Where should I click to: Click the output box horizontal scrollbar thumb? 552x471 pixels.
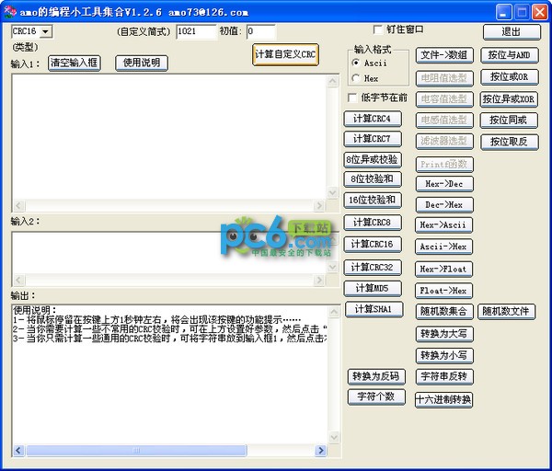tap(136, 450)
